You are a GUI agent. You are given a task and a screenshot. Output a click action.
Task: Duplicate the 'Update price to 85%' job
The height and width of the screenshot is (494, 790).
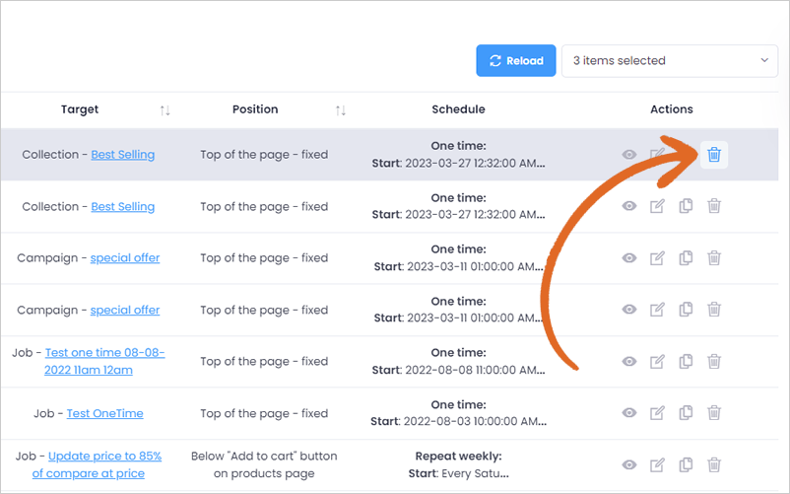click(686, 464)
